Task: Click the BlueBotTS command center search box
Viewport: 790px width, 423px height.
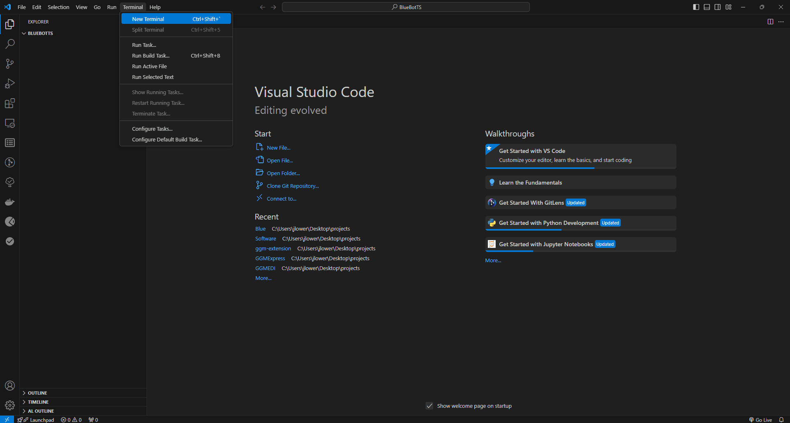Action: [x=406, y=7]
